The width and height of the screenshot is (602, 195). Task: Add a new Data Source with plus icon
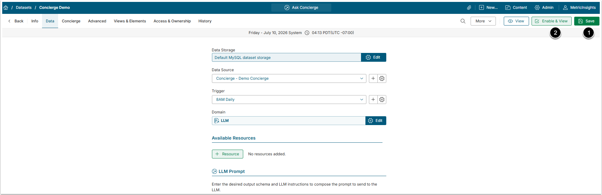pos(373,78)
